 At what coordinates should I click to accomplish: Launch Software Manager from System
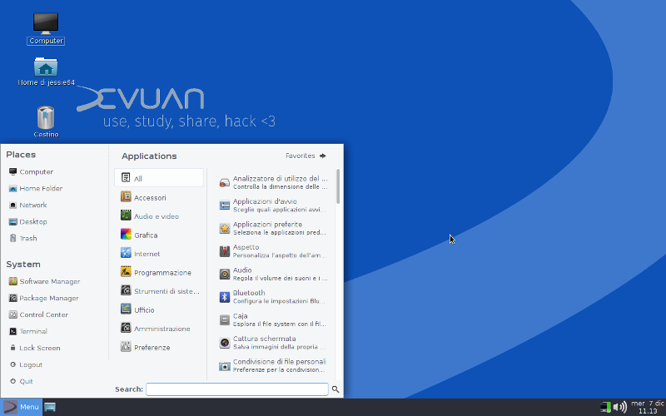coord(44,281)
